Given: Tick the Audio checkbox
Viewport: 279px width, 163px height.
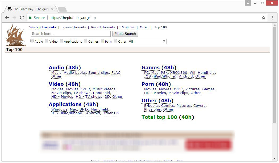Looking at the screenshot, I should pos(32,41).
